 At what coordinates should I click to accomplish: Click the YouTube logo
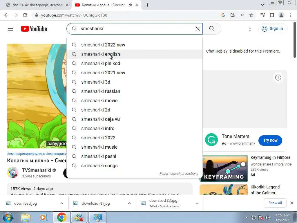(34, 29)
